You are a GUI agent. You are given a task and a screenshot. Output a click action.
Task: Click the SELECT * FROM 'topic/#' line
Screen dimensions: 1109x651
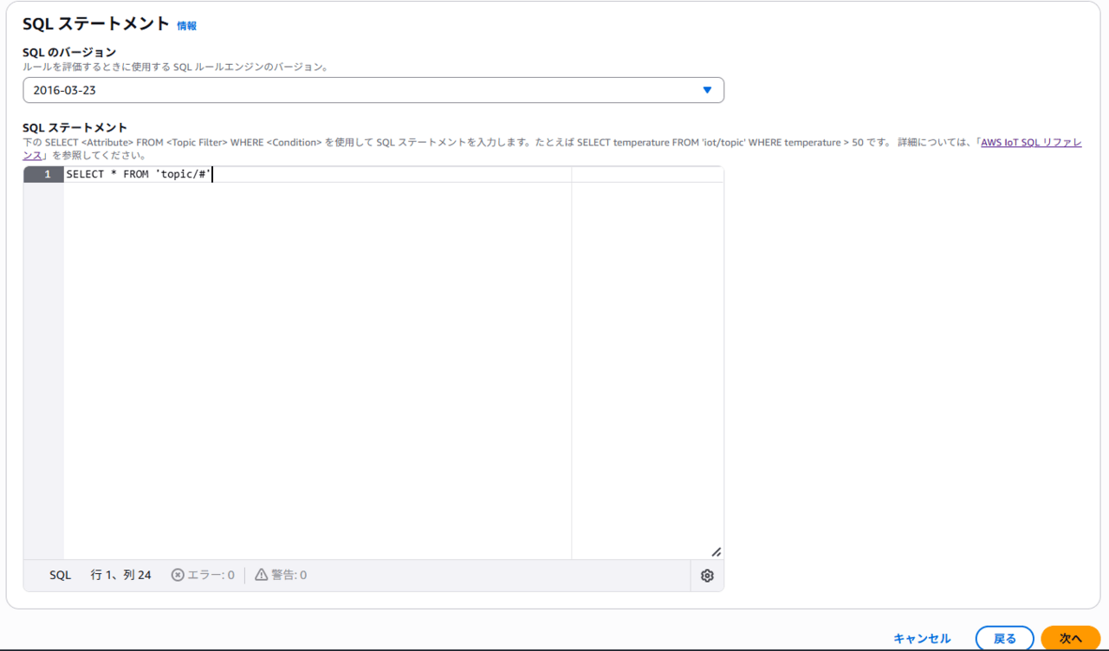[x=139, y=175]
